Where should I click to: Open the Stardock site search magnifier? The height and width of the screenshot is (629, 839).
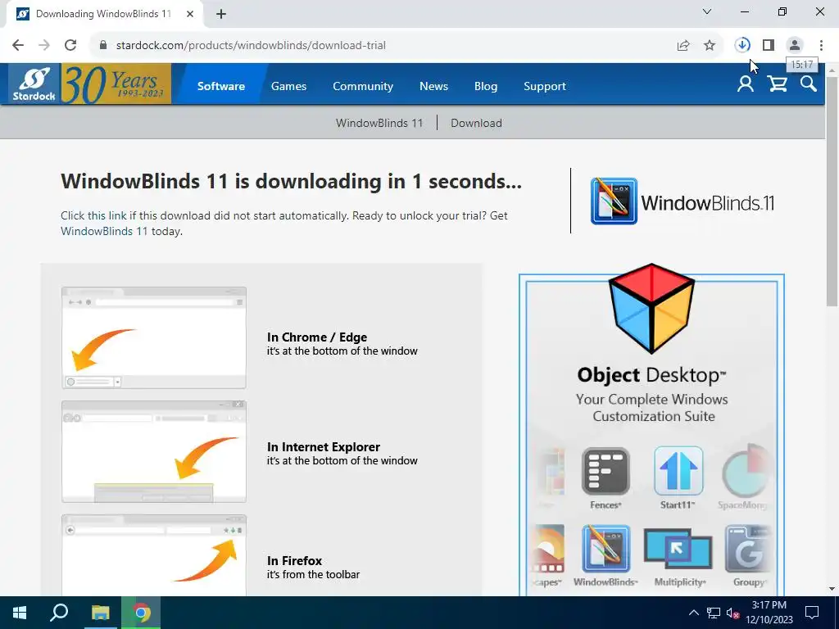809,84
